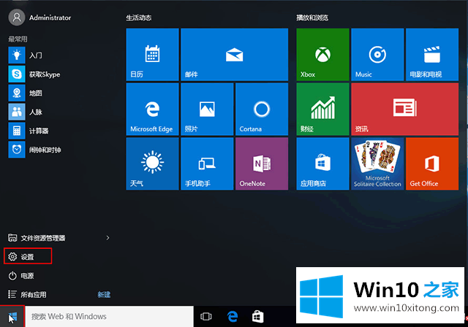This screenshot has width=468, height=327.
Task: Click the Administrator user account
Action: [40, 18]
